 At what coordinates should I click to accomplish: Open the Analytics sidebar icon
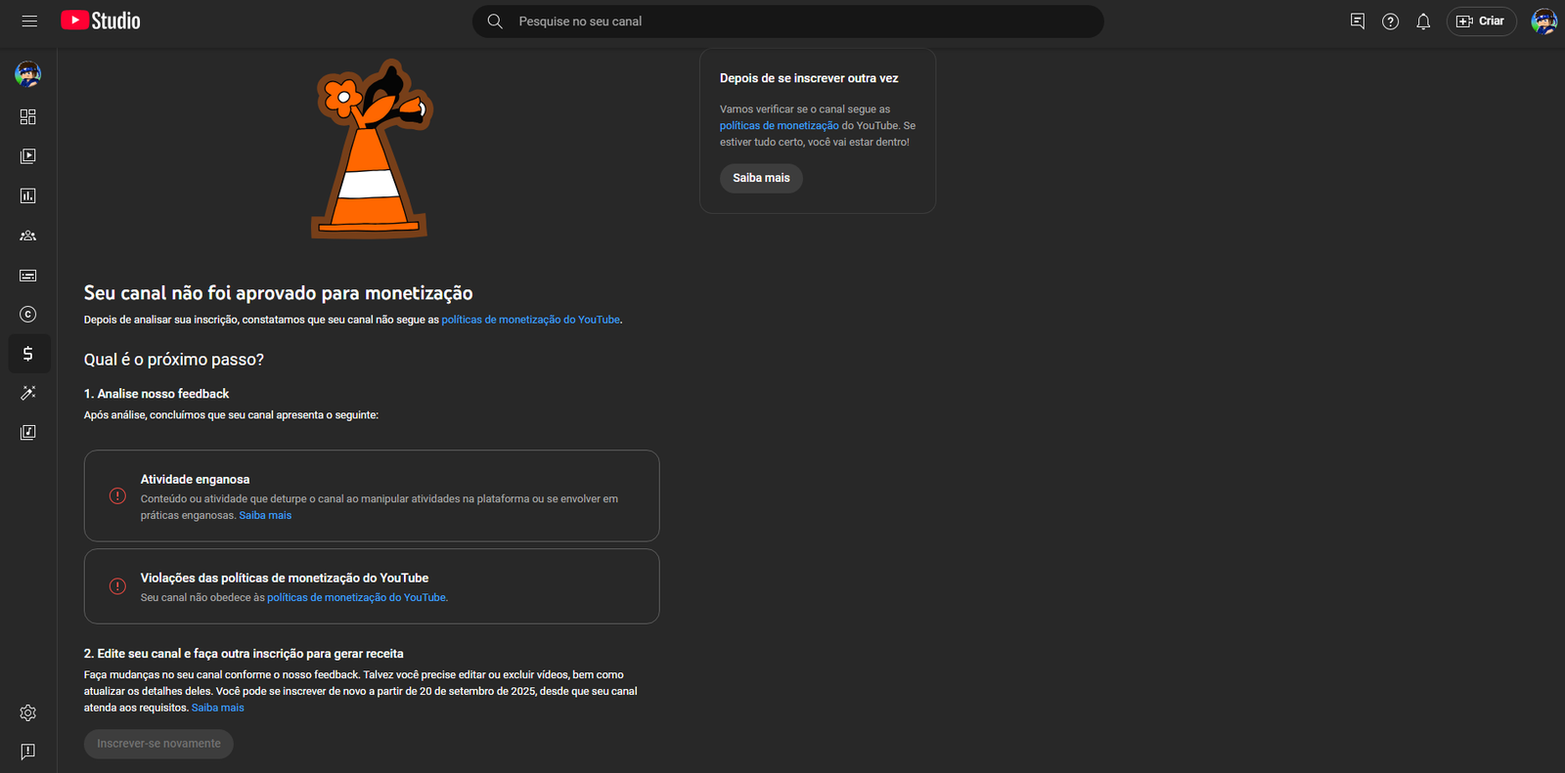28,195
